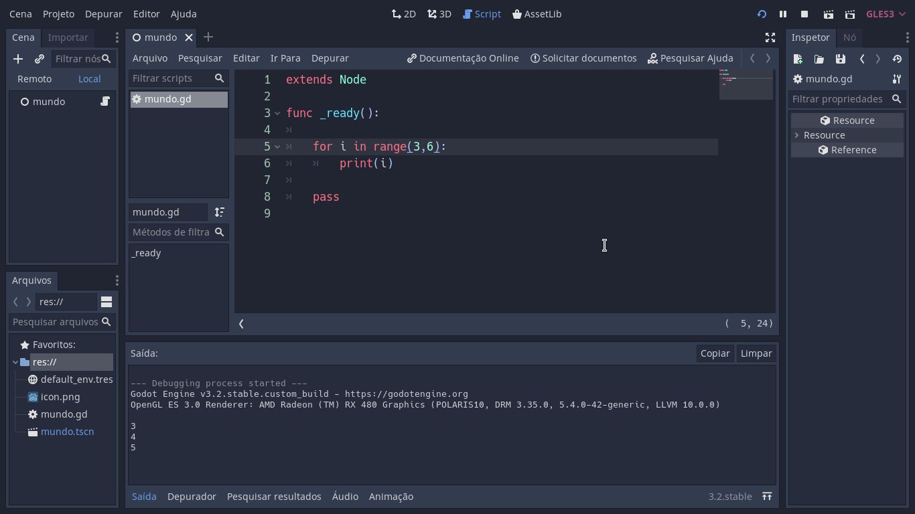The height and width of the screenshot is (514, 915).
Task: Open the script editor Depurar menu
Action: coord(330,58)
